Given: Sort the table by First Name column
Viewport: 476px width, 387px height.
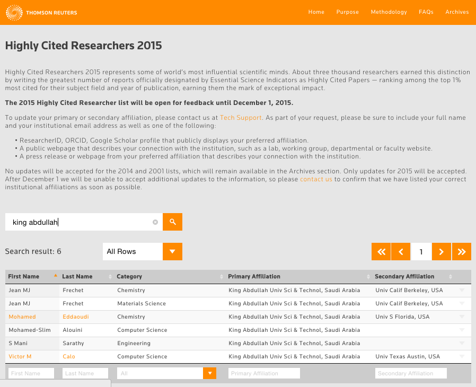Looking at the screenshot, I should [x=24, y=276].
